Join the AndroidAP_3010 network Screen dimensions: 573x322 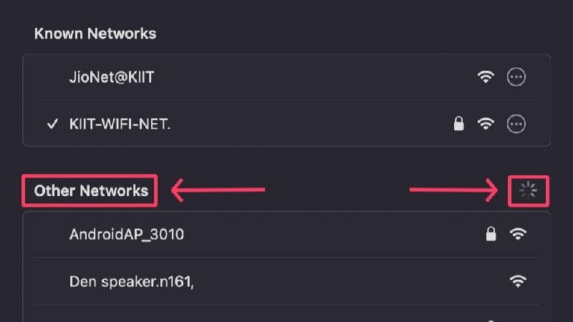(x=127, y=233)
